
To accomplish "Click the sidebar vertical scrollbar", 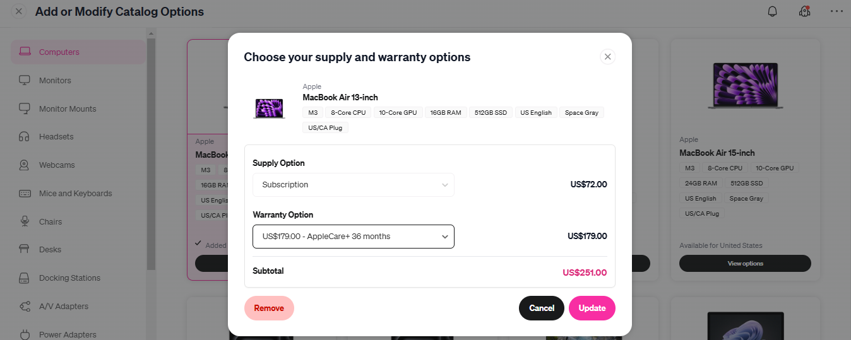I will (x=150, y=151).
